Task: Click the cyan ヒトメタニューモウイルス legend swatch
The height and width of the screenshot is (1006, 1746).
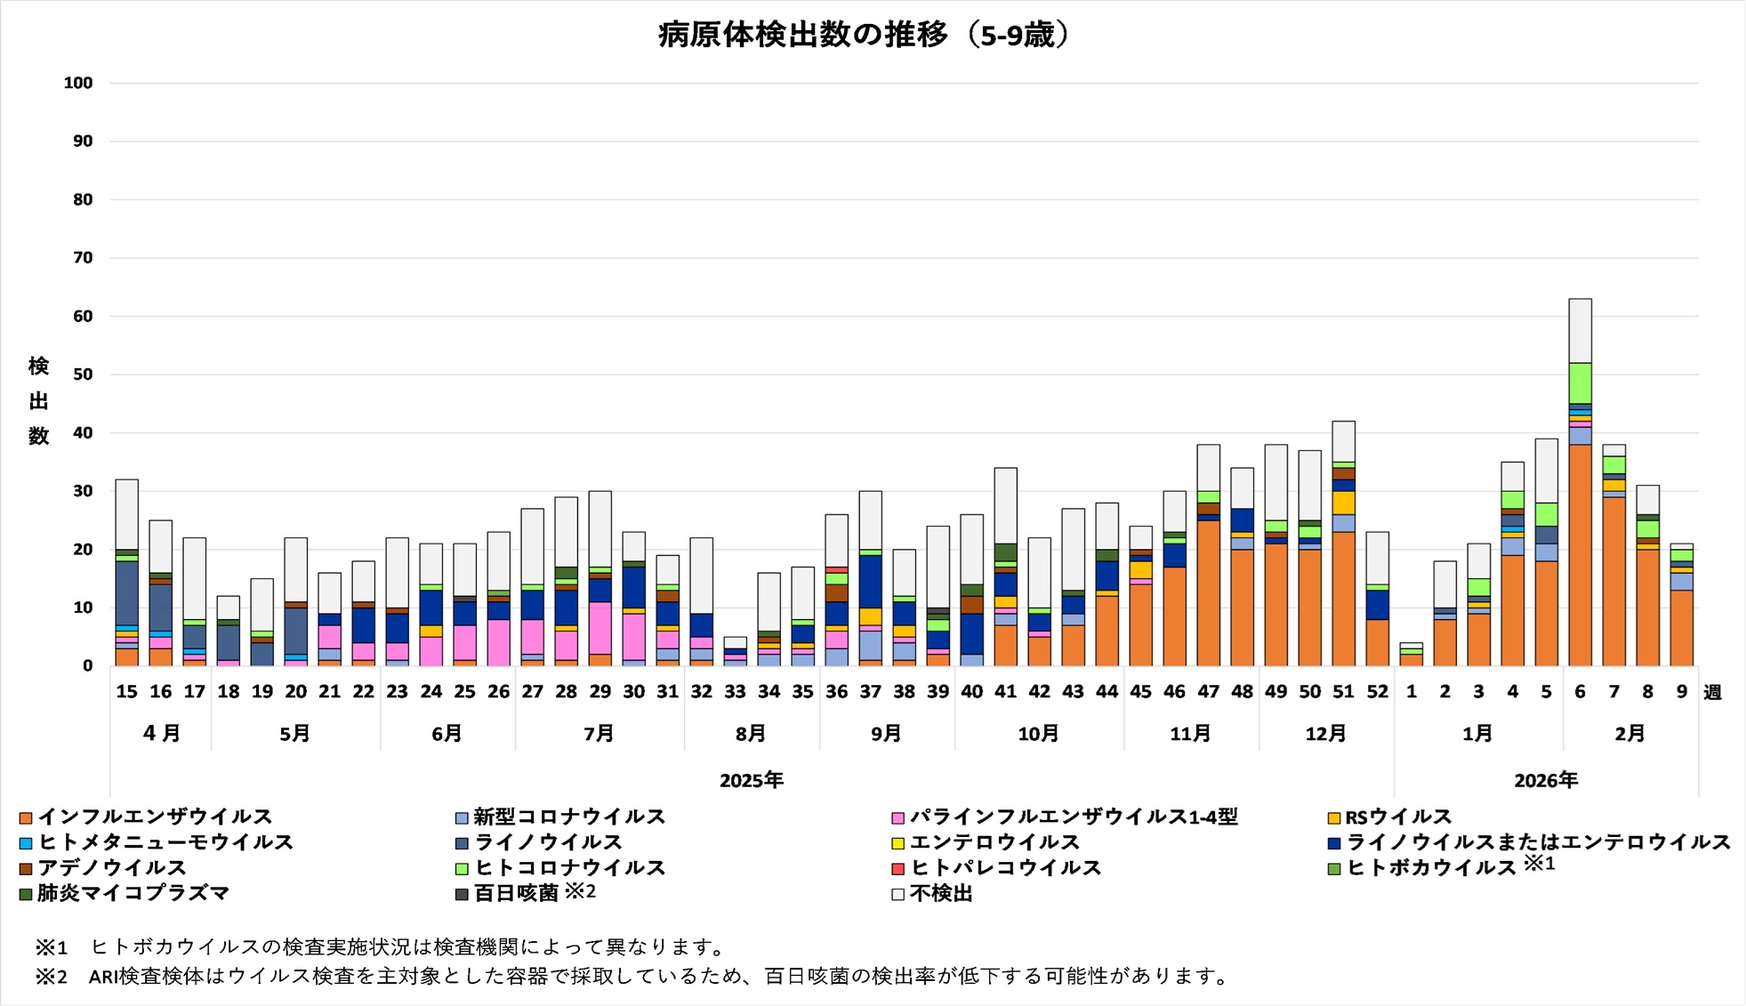Action: pos(26,843)
